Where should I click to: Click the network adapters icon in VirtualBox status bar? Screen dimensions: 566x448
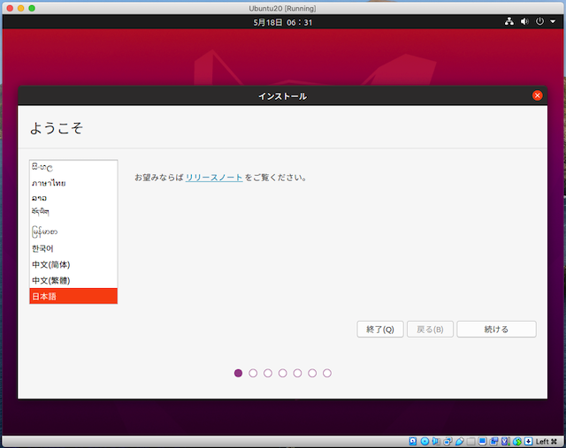[448, 441]
